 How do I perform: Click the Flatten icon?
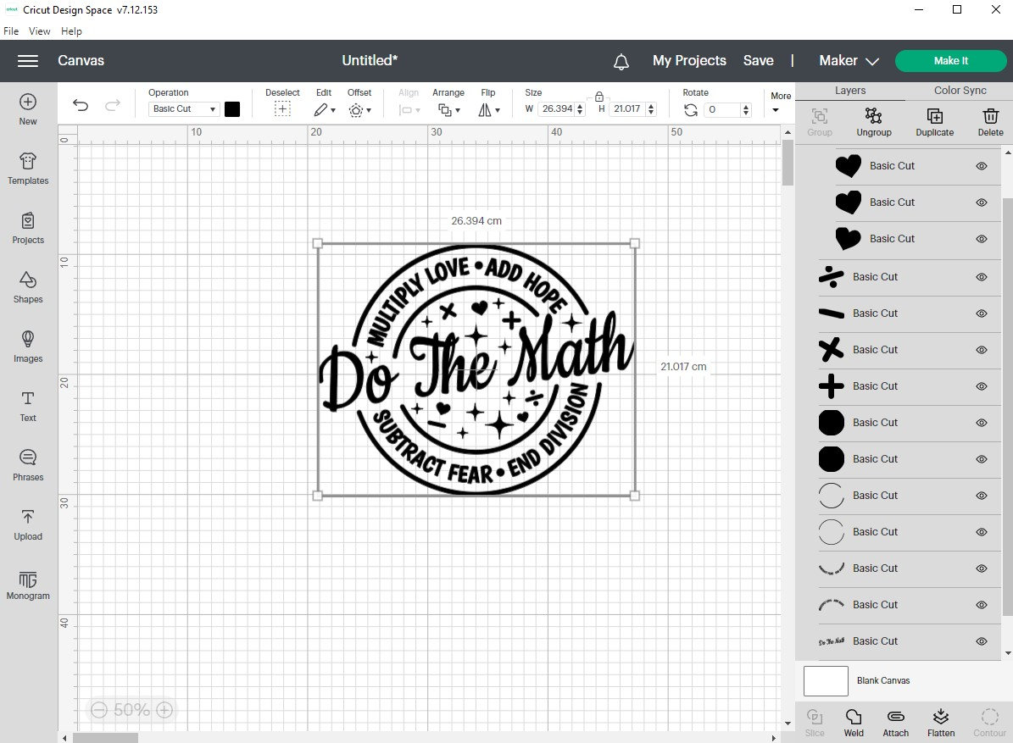pyautogui.click(x=941, y=723)
